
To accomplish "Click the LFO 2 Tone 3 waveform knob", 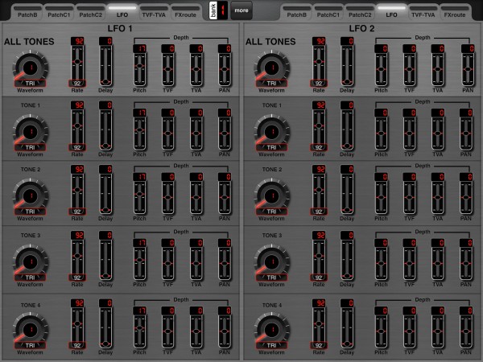I will (x=272, y=261).
